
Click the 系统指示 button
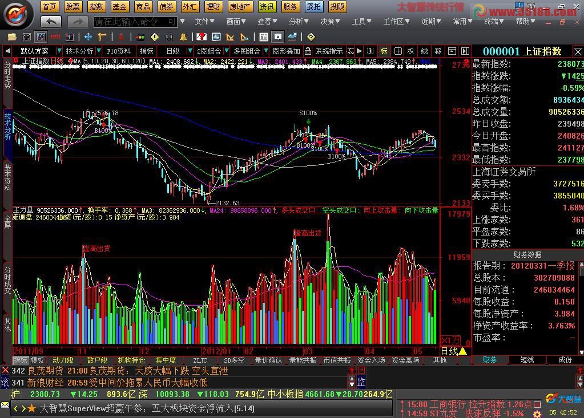pos(329,51)
